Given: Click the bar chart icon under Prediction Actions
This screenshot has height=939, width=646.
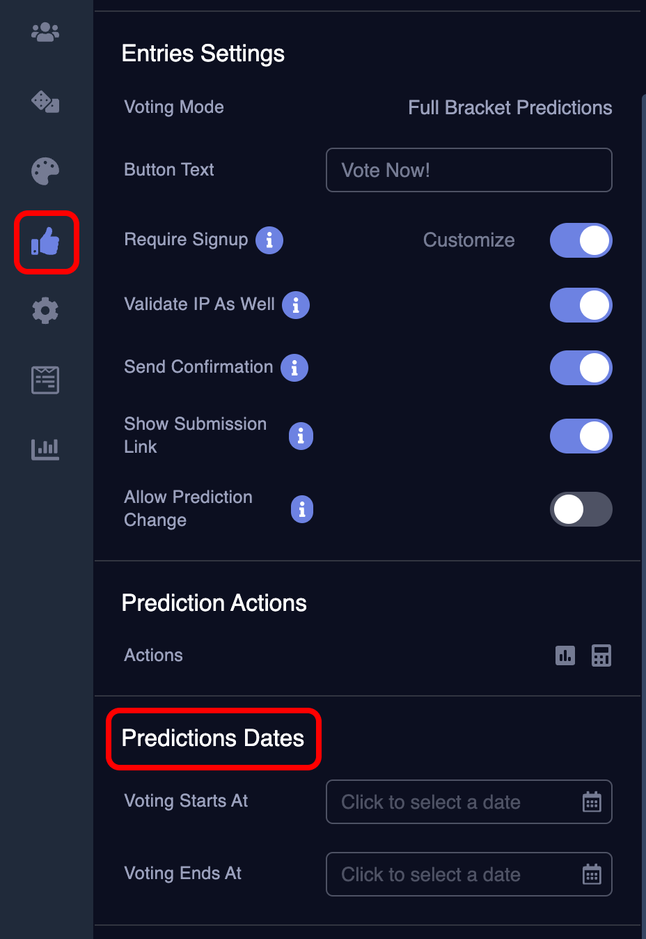Looking at the screenshot, I should (565, 655).
